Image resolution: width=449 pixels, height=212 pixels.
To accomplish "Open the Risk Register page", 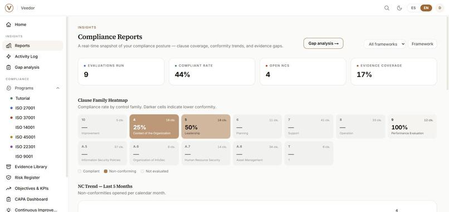I will tap(33, 178).
